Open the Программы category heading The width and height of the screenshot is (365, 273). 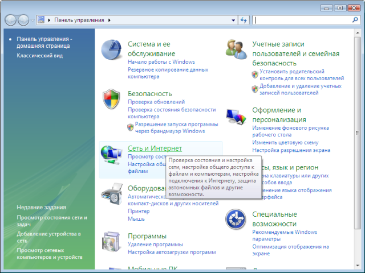(x=147, y=236)
